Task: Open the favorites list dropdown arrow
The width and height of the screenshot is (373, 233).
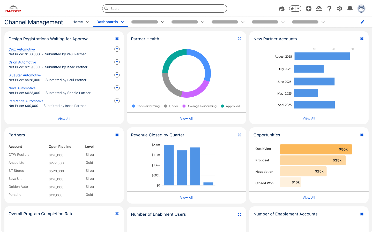Action: click(x=299, y=9)
